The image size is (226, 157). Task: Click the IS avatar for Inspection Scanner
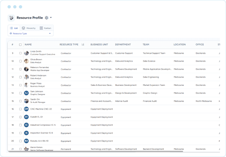26,133
